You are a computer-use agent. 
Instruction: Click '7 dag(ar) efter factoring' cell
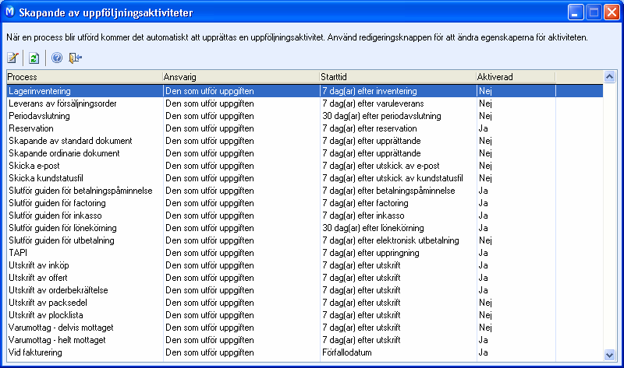tap(365, 203)
